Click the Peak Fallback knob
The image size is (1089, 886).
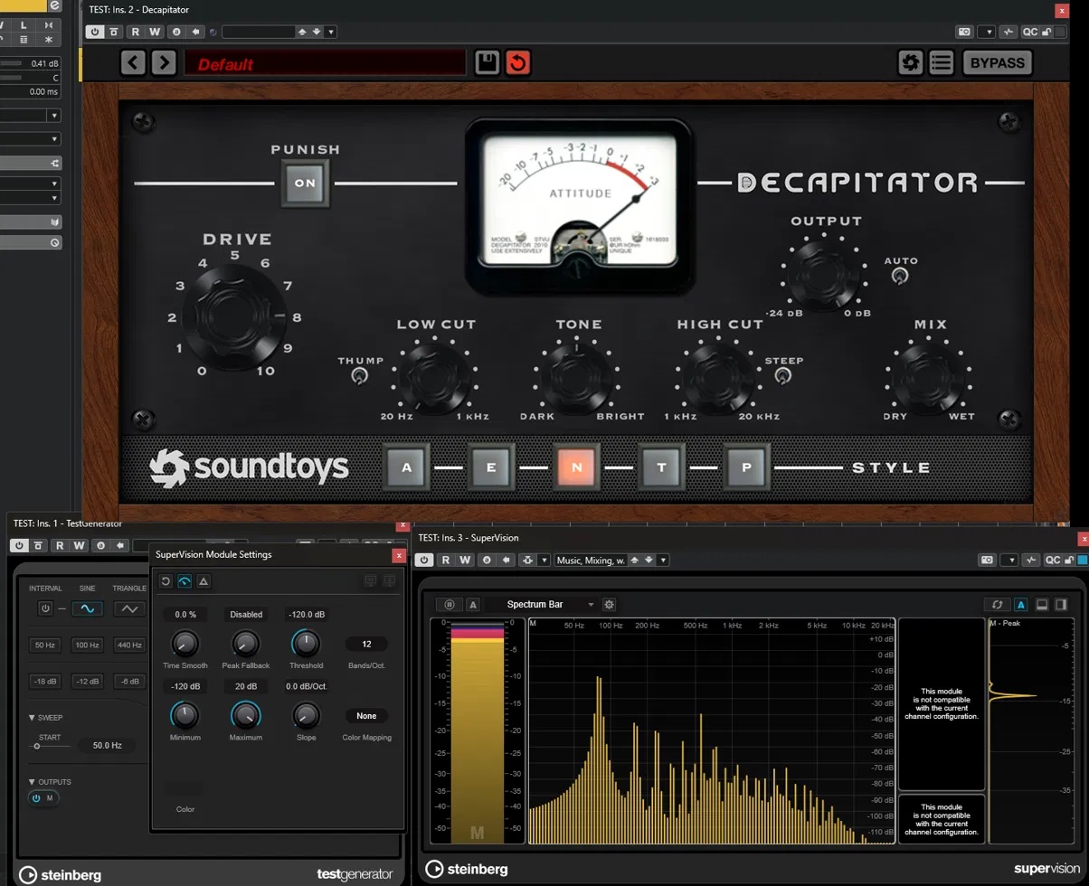pos(245,643)
